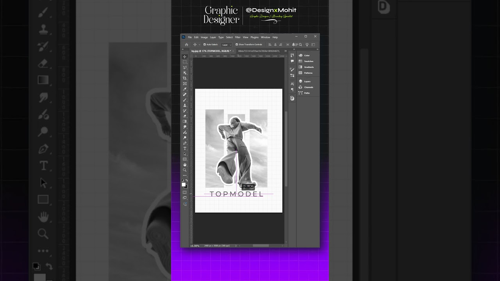Open Move tool preset picker arrow

199,45
